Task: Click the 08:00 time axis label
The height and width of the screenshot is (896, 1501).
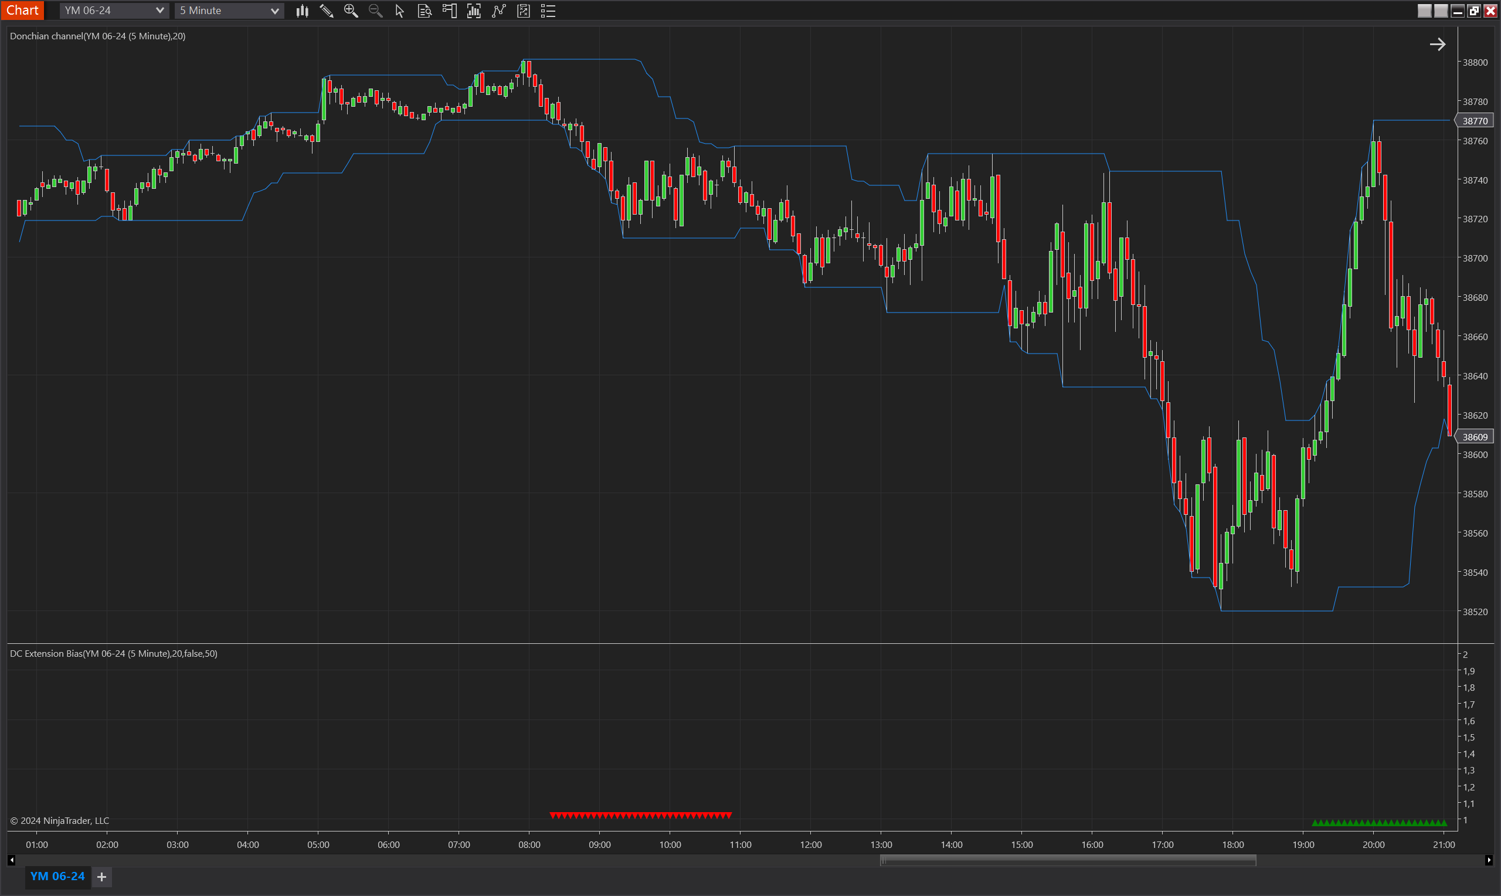Action: pyautogui.click(x=529, y=844)
